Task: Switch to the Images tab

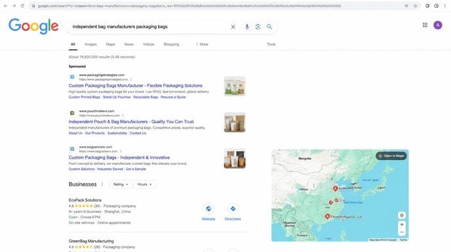Action: click(x=90, y=45)
